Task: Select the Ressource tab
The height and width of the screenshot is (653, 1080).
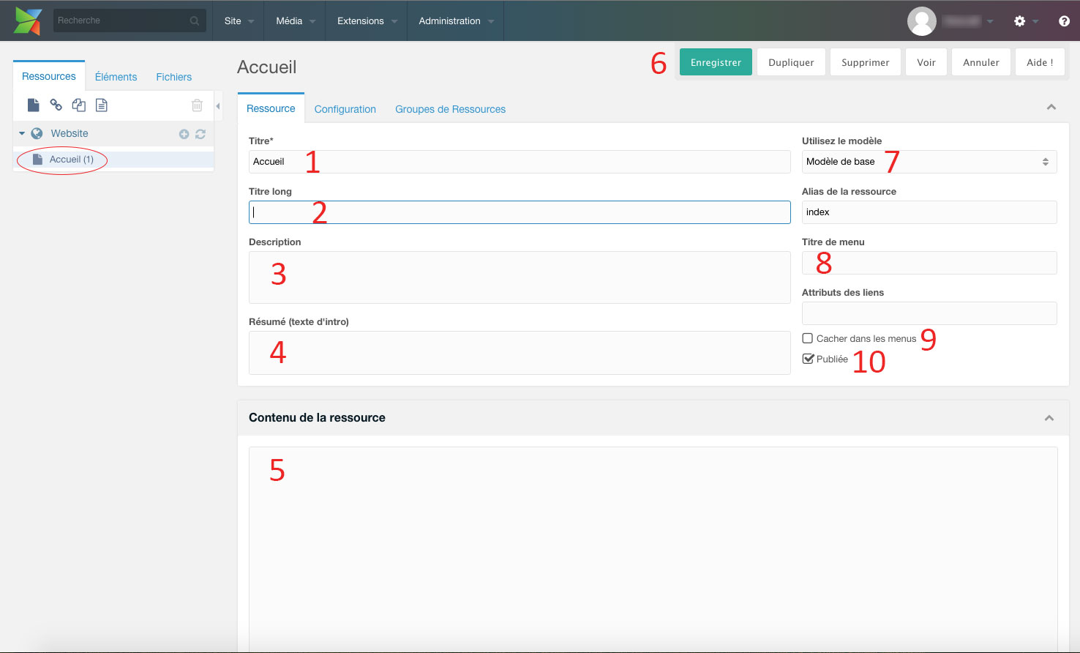Action: point(271,108)
